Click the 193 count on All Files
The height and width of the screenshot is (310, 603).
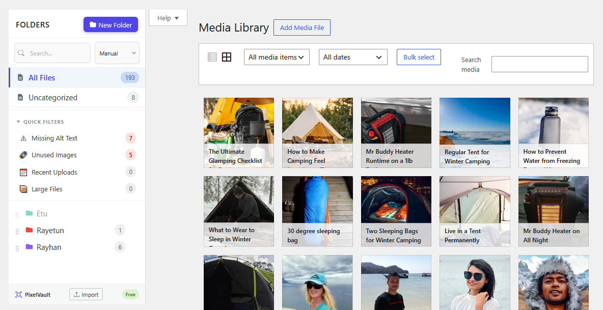[130, 77]
